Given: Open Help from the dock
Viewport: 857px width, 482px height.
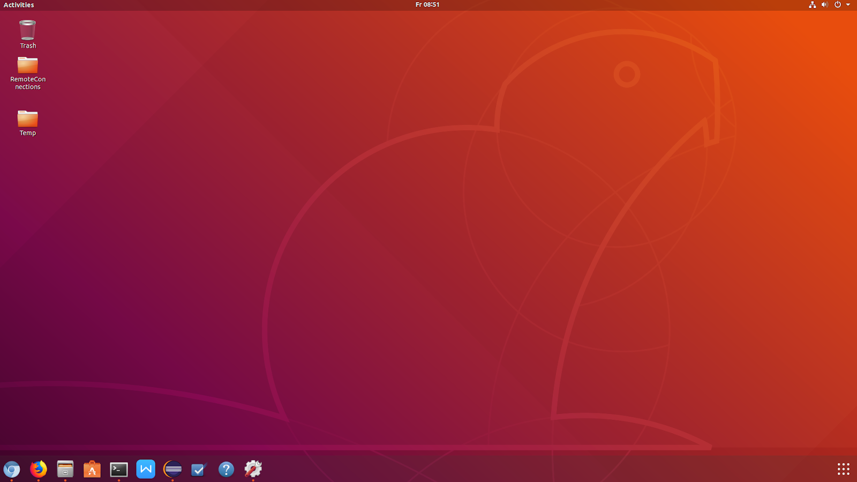Looking at the screenshot, I should [x=226, y=469].
